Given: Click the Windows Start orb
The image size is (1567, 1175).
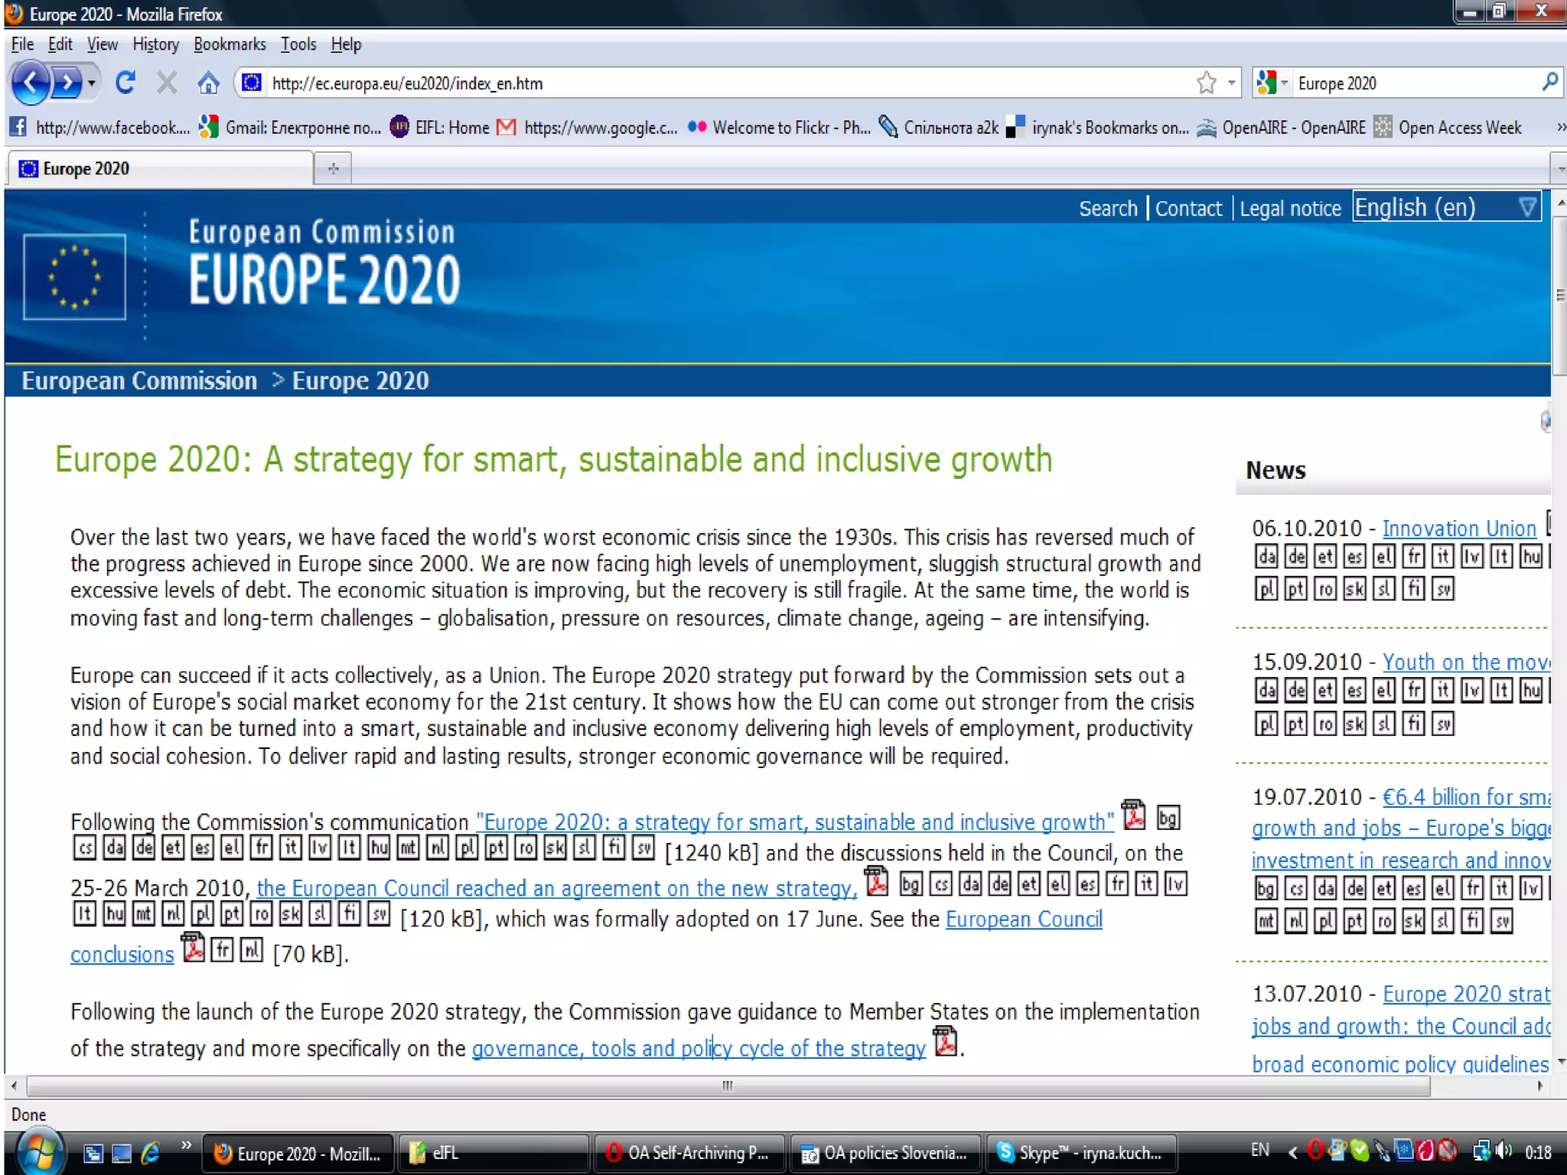Looking at the screenshot, I should (38, 1152).
